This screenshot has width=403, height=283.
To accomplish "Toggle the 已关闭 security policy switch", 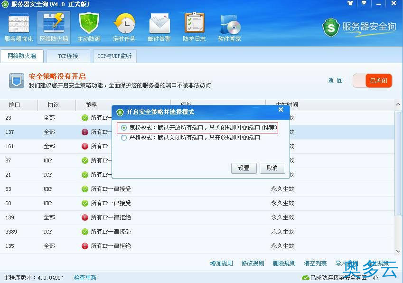I will point(373,81).
